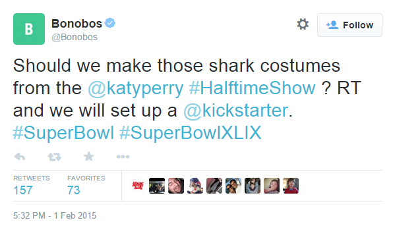This screenshot has width=393, height=243.
Task: Open the more options ellipsis
Action: [123, 157]
